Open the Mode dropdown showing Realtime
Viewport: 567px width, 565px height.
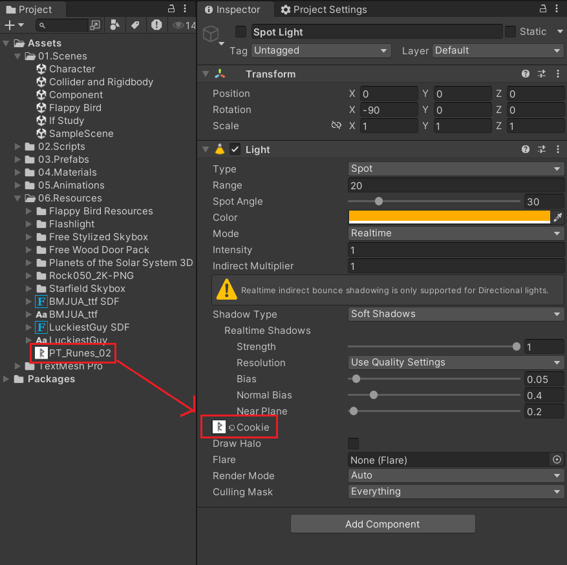click(456, 233)
